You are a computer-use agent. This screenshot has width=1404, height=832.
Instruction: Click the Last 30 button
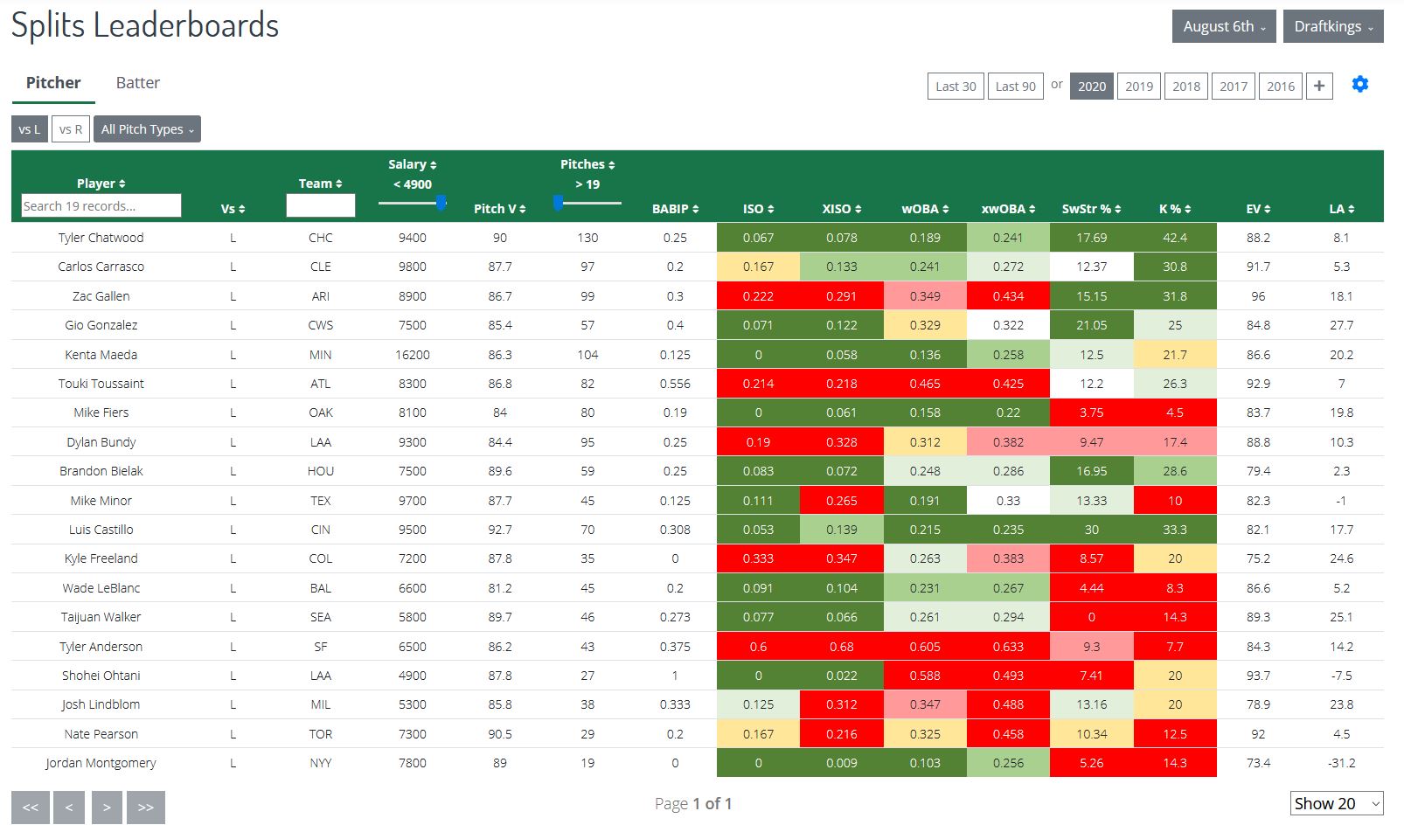tap(955, 86)
